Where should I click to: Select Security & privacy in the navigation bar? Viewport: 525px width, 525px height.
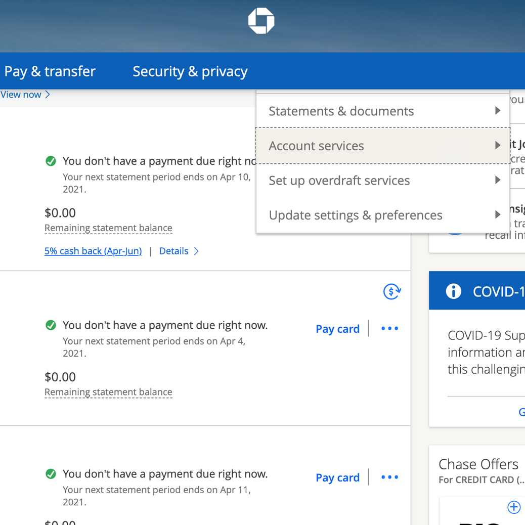[x=190, y=71]
